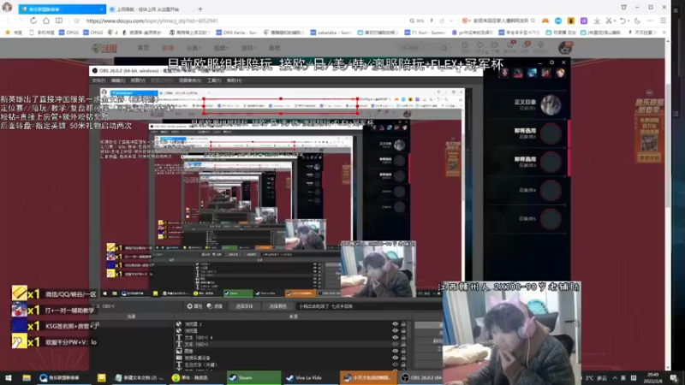Viewport: 685px width, 385px height.
Task: Open the 视图(V) menu in OBS
Action: 138,80
